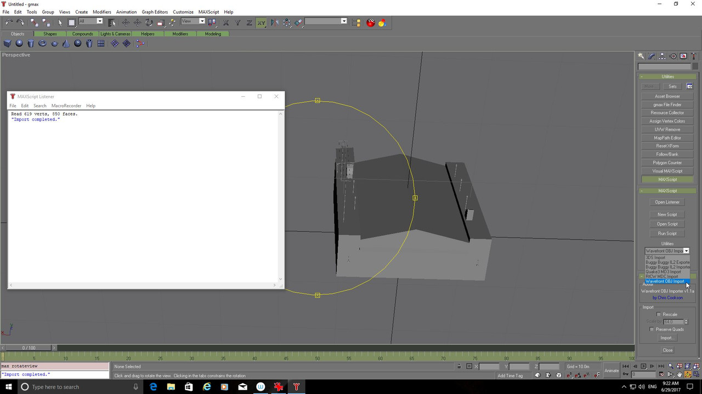The height and width of the screenshot is (394, 702).
Task: Undo the last action with toolbar arrow
Action: [x=9, y=22]
